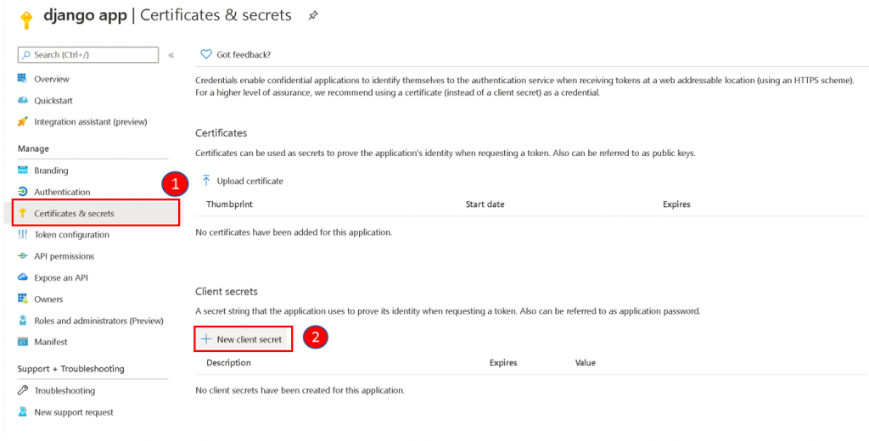Go to API permissions

point(64,256)
